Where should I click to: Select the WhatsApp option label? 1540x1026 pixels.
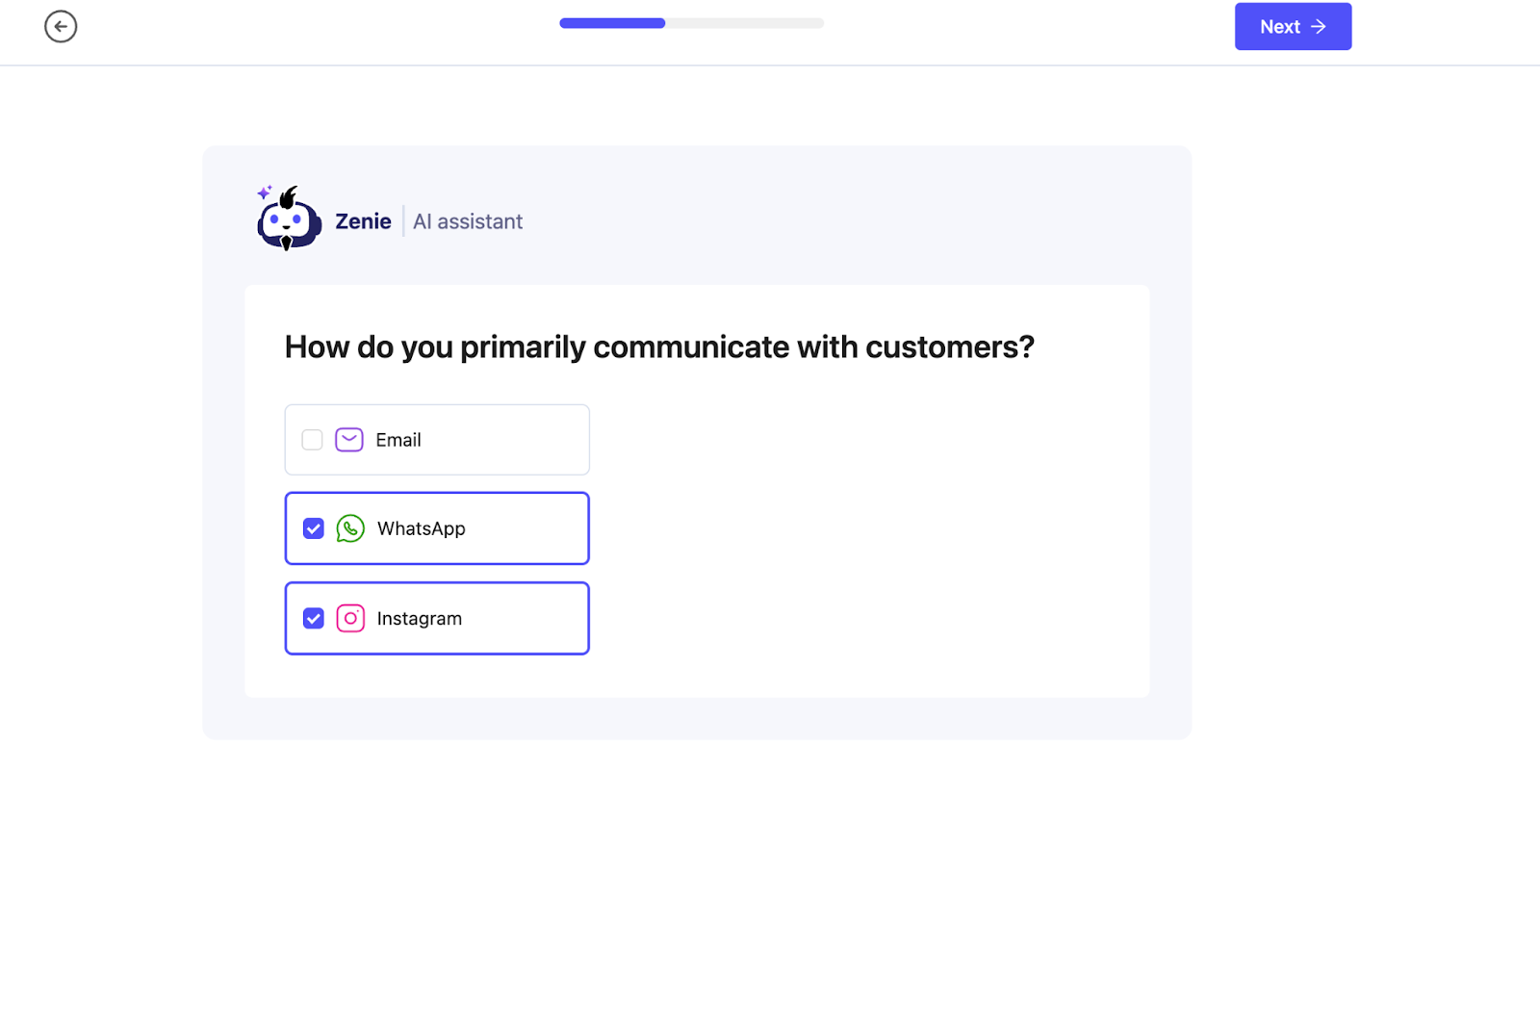click(421, 528)
